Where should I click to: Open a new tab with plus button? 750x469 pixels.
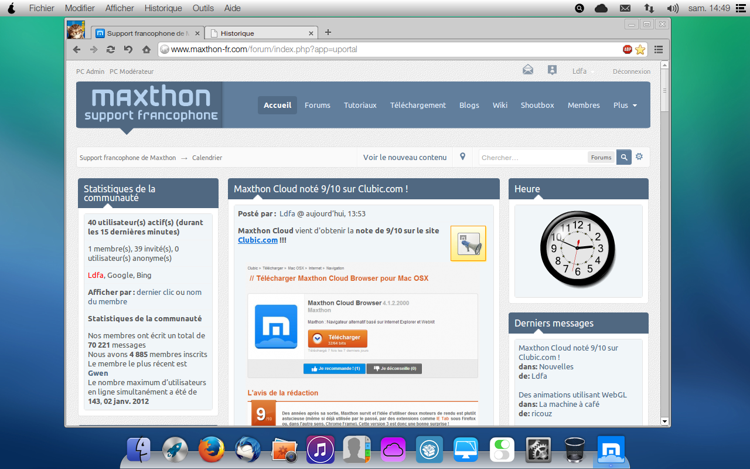pos(328,32)
